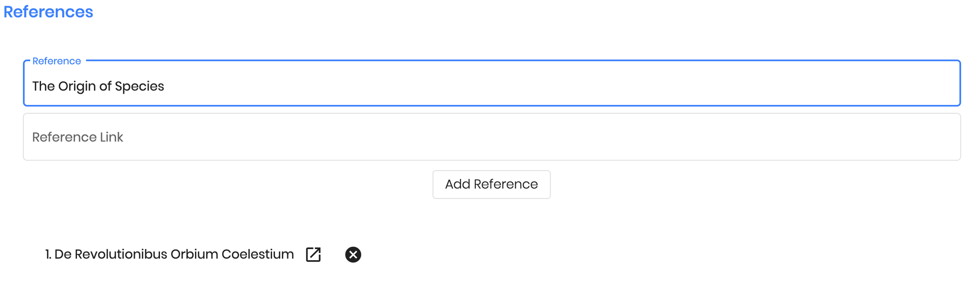Launch the first reference's link icon
The width and height of the screenshot is (970, 282).
313,254
